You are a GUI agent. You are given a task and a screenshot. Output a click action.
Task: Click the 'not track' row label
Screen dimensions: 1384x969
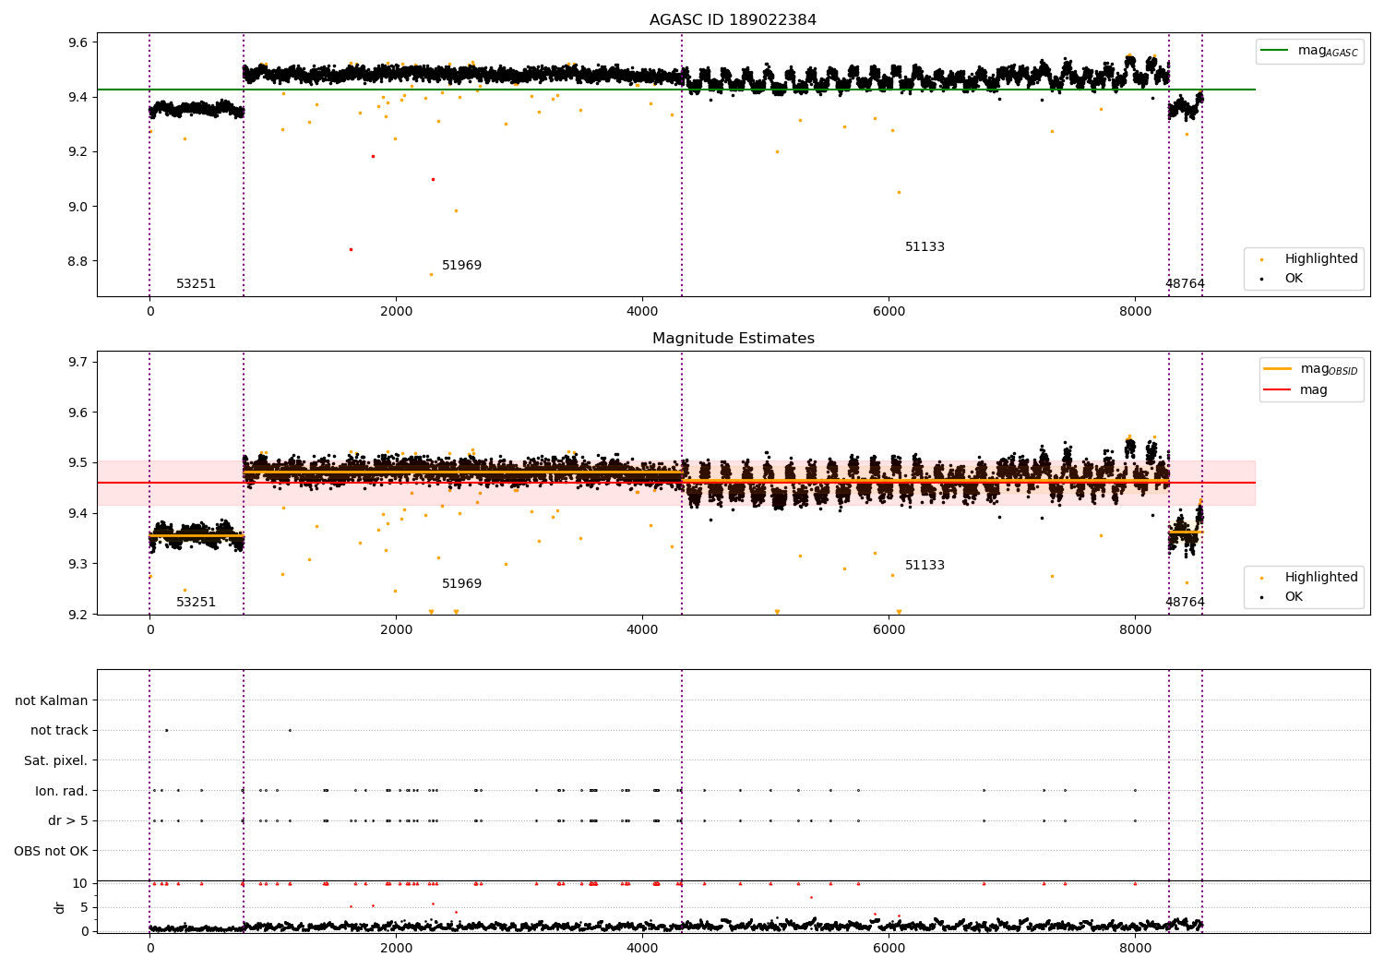pos(59,730)
